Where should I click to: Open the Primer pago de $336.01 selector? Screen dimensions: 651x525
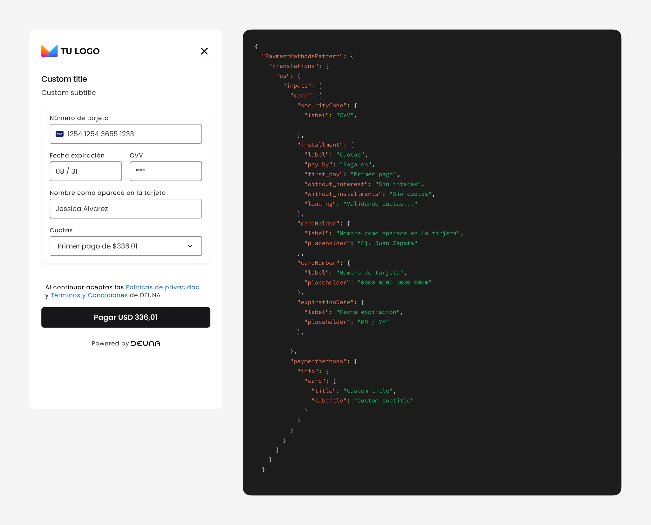click(126, 246)
